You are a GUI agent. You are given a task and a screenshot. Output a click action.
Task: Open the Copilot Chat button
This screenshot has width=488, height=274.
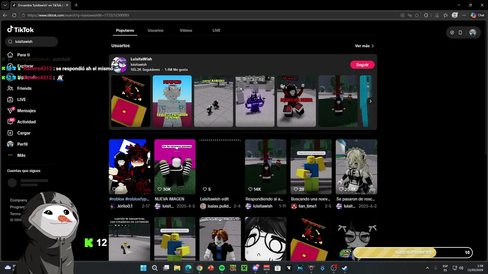click(477, 15)
